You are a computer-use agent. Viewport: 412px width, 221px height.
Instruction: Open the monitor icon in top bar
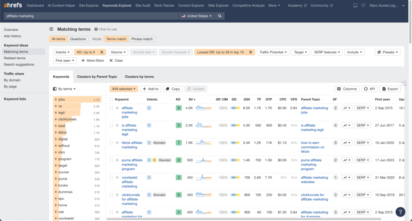(x=355, y=5)
